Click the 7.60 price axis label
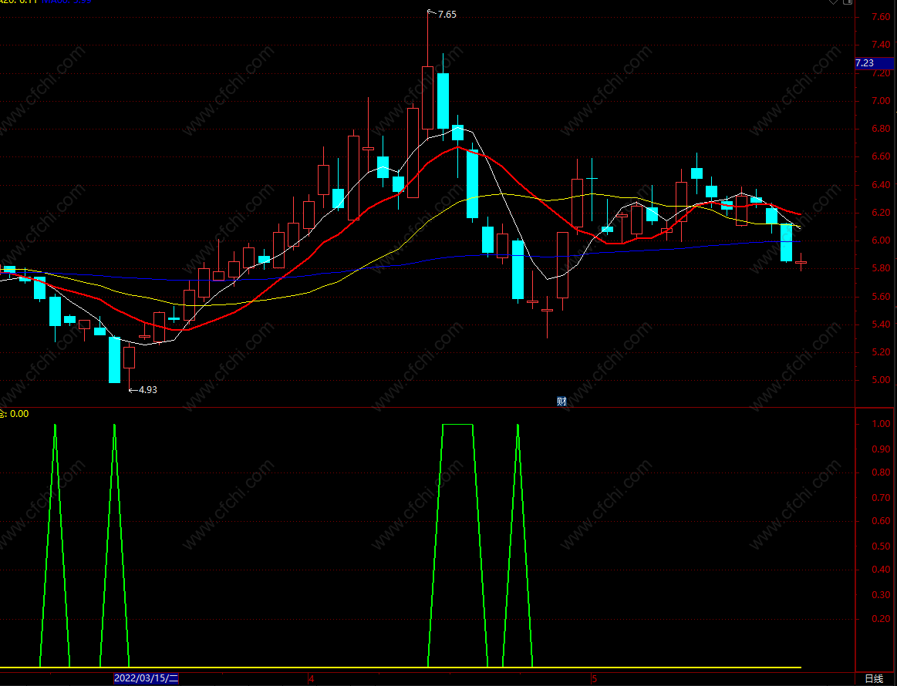The width and height of the screenshot is (897, 686). point(881,17)
